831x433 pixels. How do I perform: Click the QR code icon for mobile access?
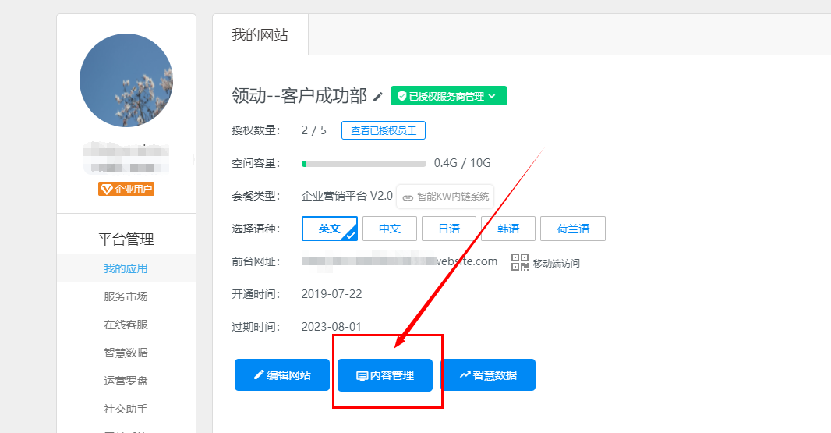coord(520,262)
